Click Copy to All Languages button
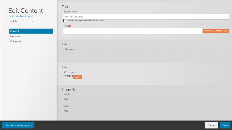The image size is (232, 130). 216,31
